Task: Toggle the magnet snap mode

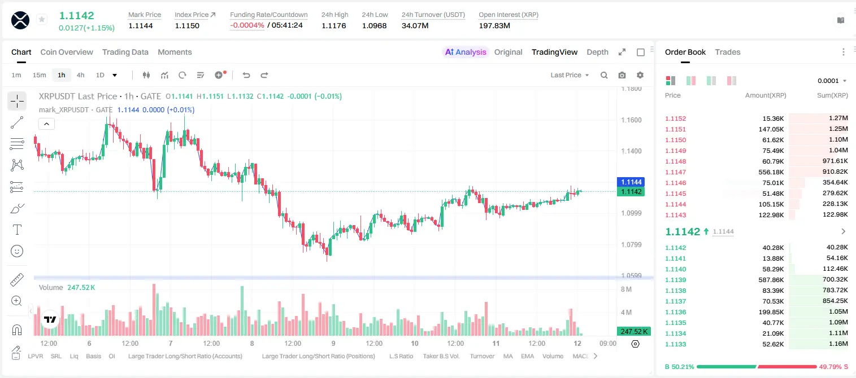Action: click(17, 329)
